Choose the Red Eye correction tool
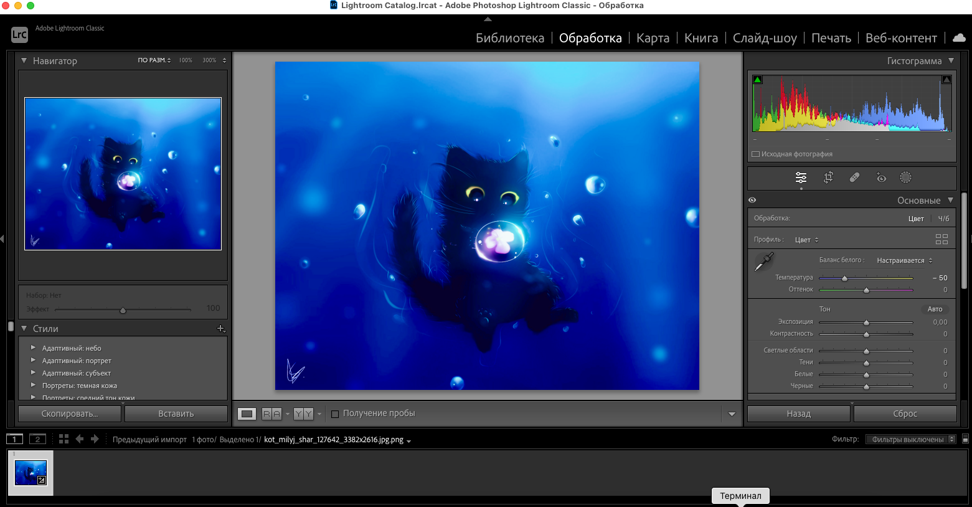The width and height of the screenshot is (972, 507). click(x=880, y=178)
